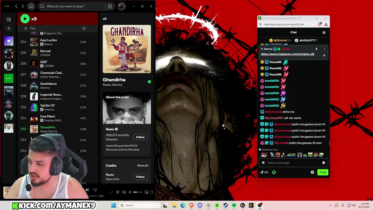The height and width of the screenshot is (210, 373).
Task: Select track Chammak Chal...
Action: coord(58,75)
